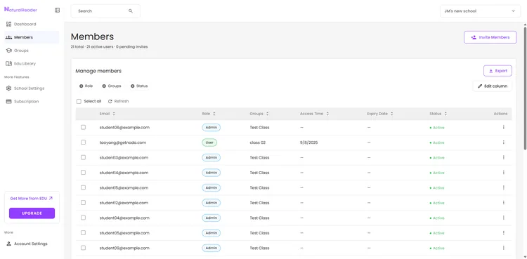Click the search magnifier icon
The image size is (527, 259).
tap(131, 11)
